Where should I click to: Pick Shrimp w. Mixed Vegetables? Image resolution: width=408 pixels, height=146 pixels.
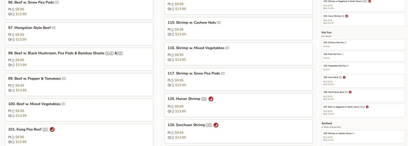pyautogui.click(x=238, y=54)
